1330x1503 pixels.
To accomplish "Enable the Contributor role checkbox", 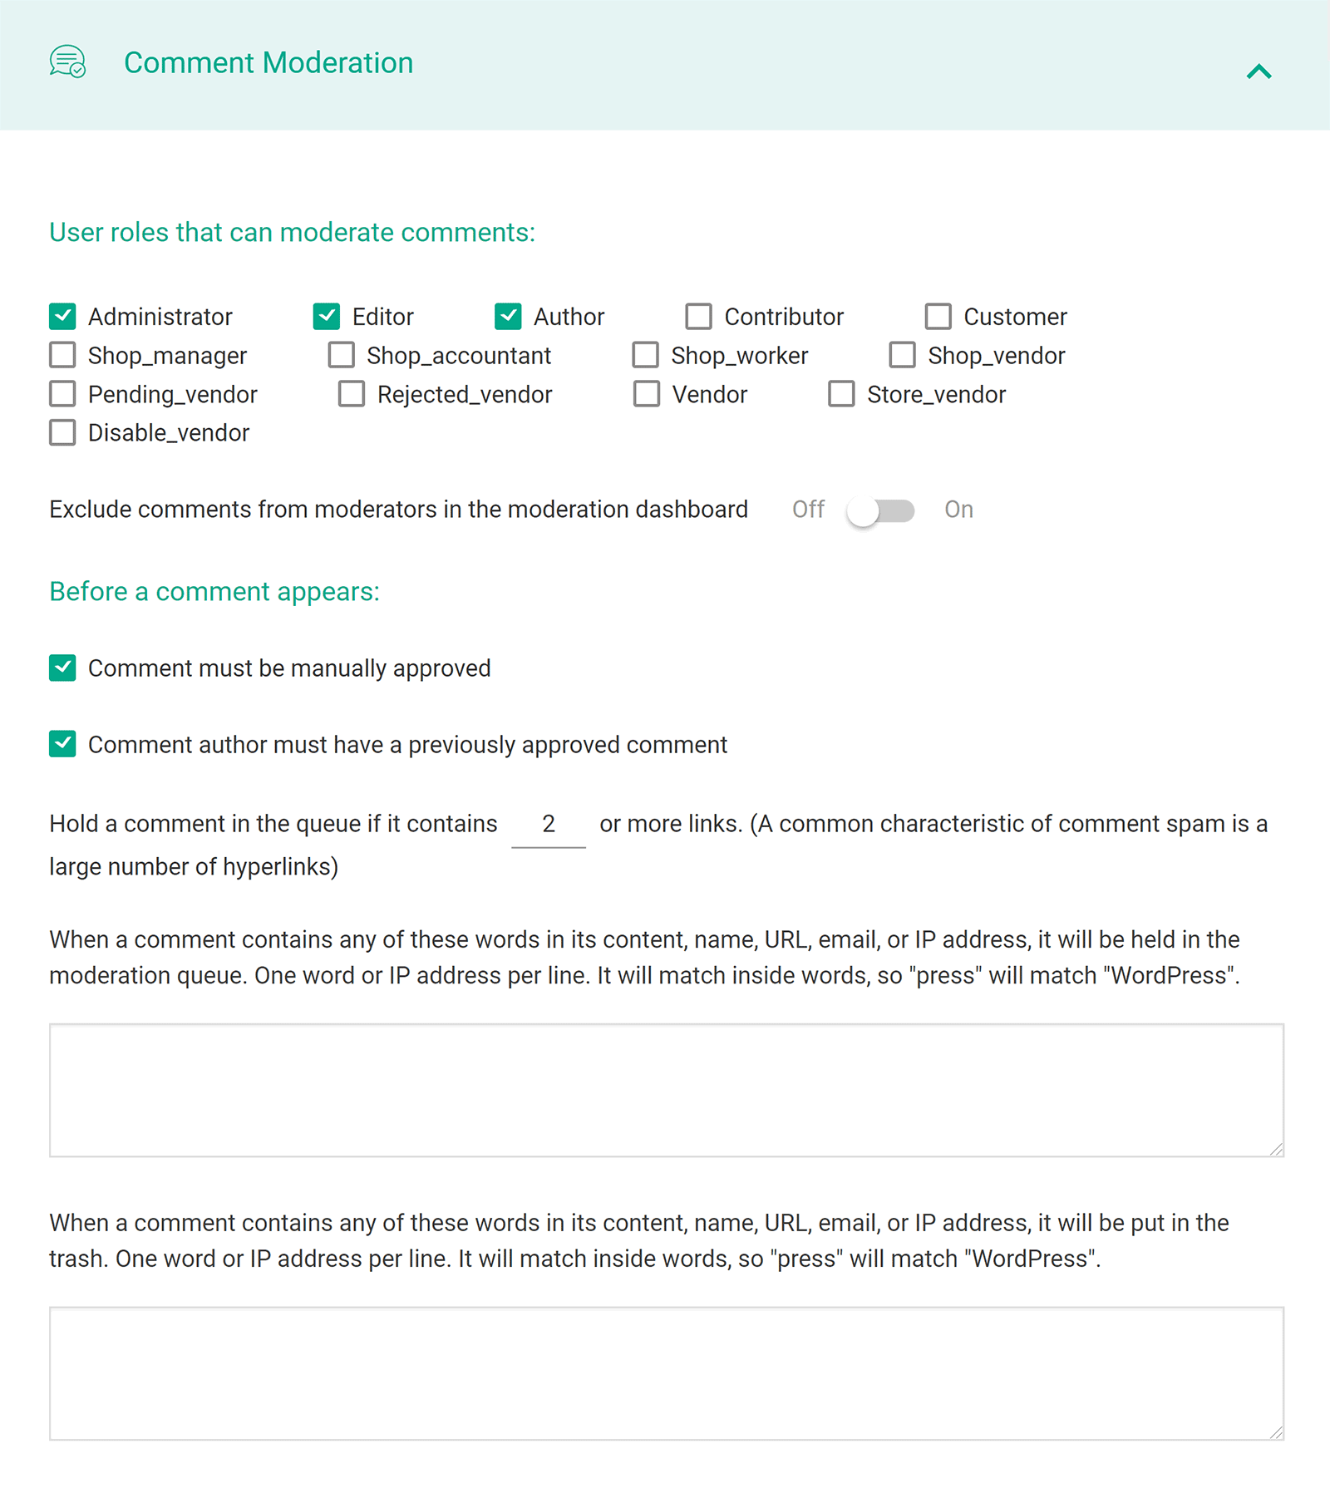I will [x=698, y=317].
